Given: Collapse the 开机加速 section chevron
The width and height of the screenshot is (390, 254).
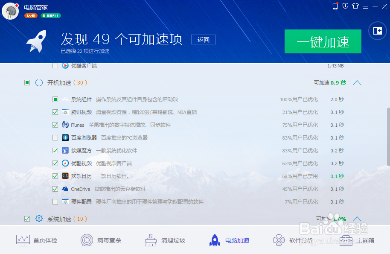Looking at the screenshot, I should [357, 83].
